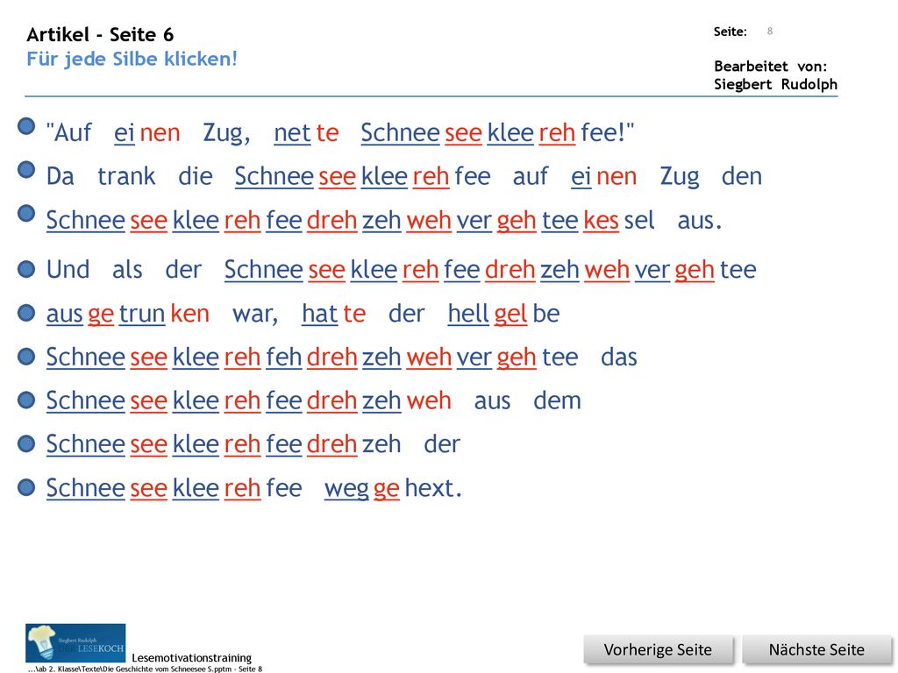Click the bullet on the line ending "aus dem"
The image size is (898, 673).
[x=26, y=400]
